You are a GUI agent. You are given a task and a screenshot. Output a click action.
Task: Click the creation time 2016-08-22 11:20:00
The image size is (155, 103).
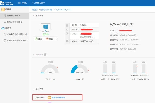[129, 40]
